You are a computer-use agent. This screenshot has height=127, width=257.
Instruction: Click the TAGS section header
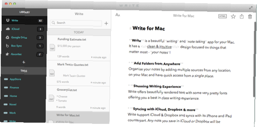click(24, 71)
